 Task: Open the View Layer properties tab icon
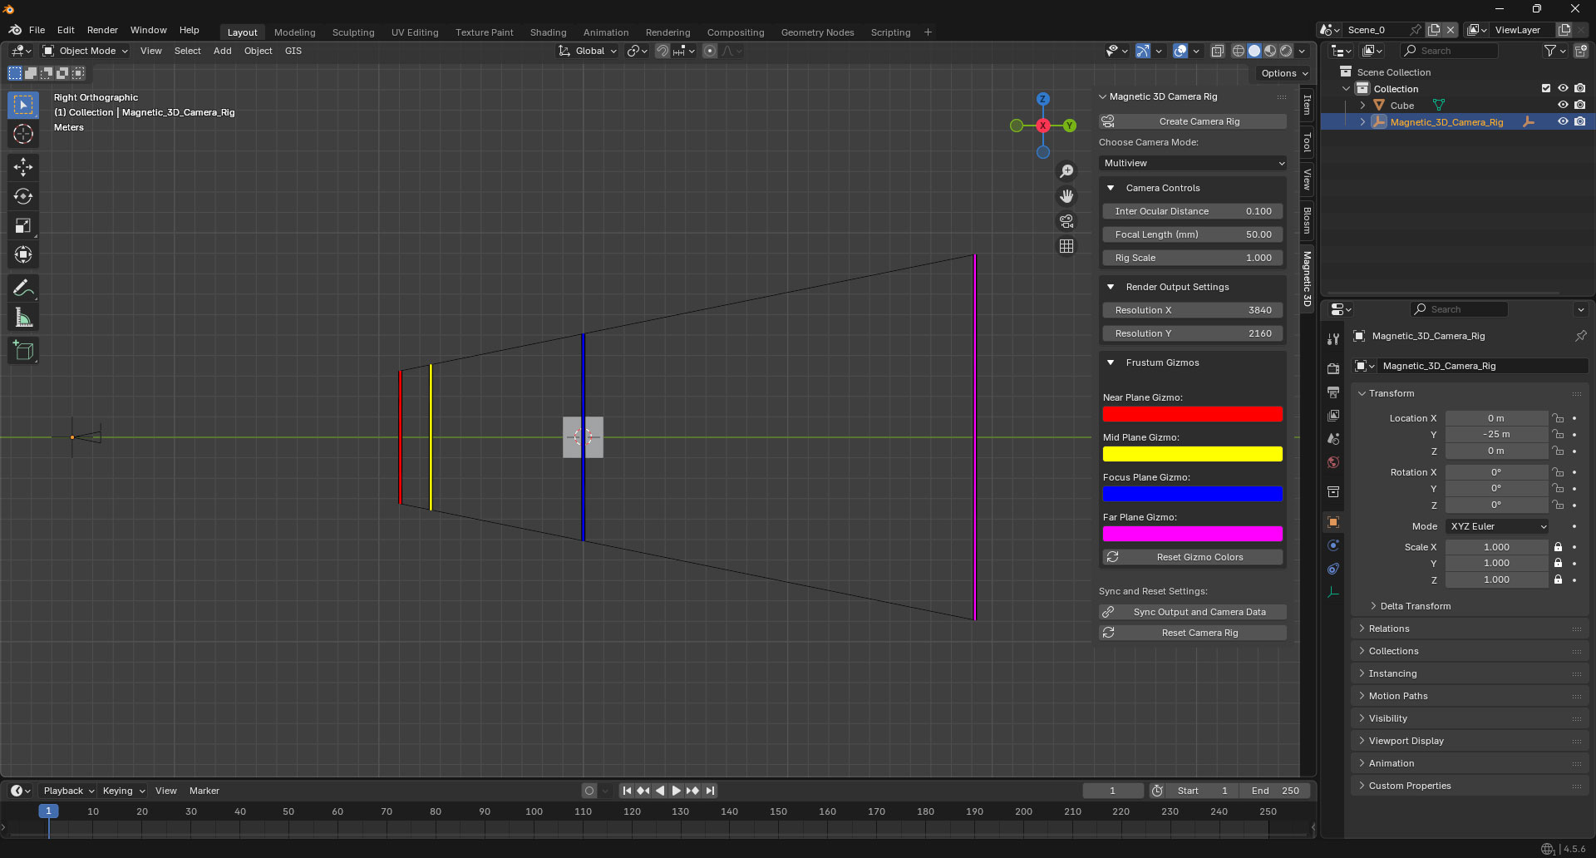pos(1333,415)
